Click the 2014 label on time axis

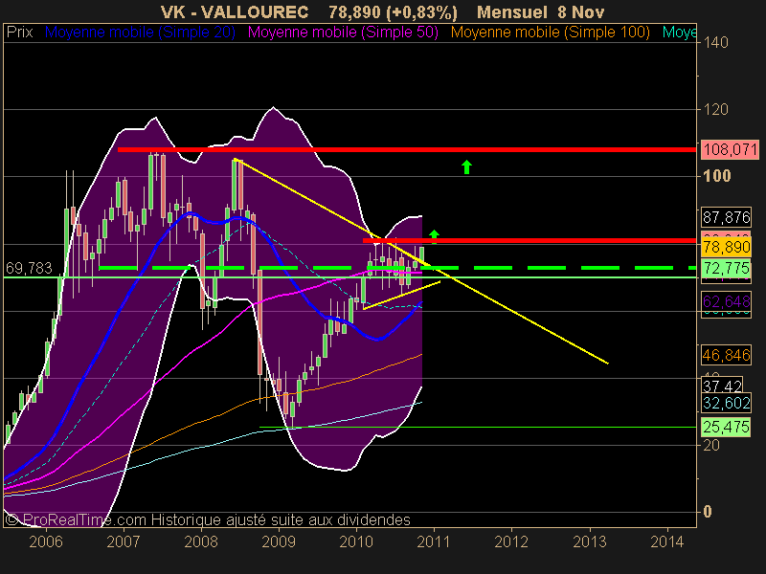tap(667, 541)
